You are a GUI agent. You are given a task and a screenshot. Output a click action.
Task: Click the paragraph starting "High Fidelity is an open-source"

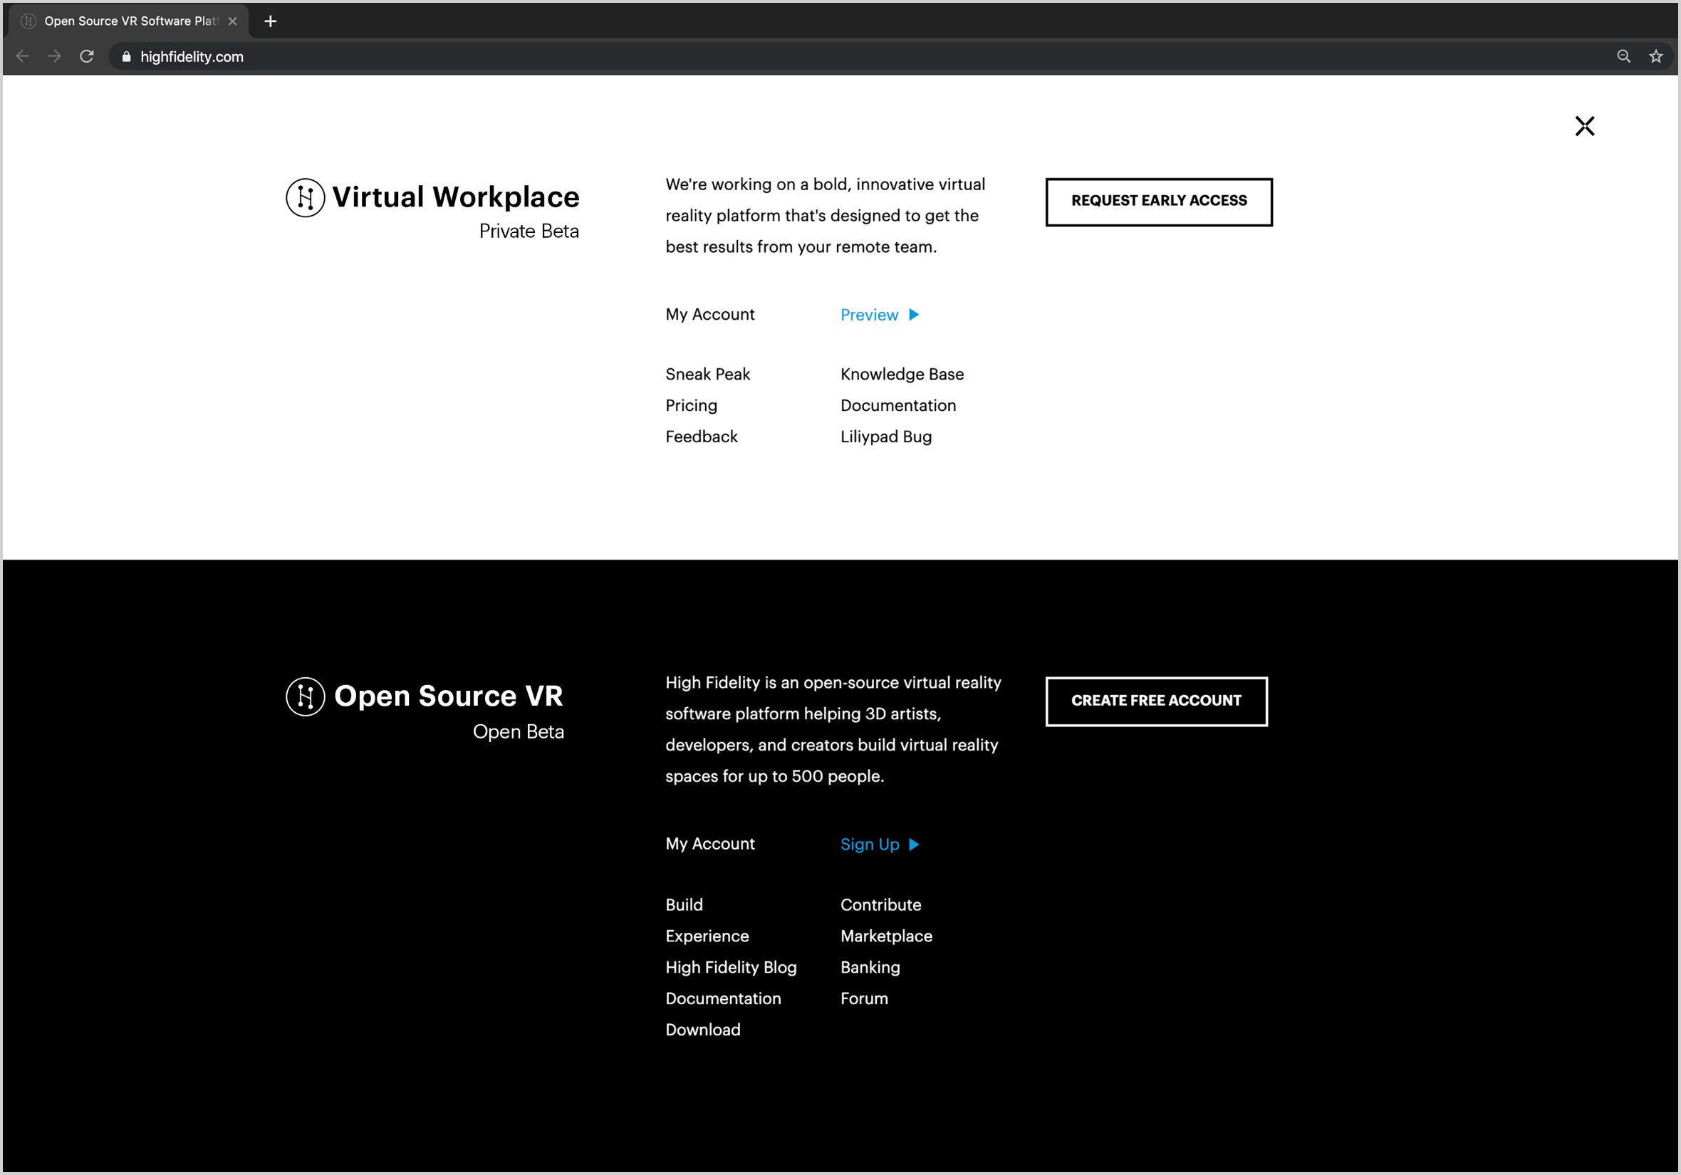(833, 730)
